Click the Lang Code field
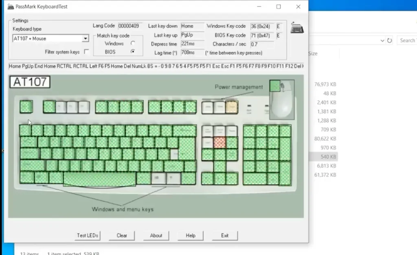The image size is (417, 255). pyautogui.click(x=129, y=26)
